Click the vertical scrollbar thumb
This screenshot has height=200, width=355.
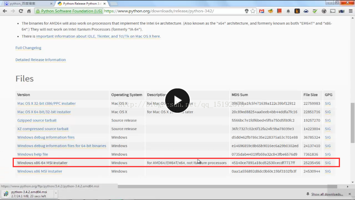point(353,123)
